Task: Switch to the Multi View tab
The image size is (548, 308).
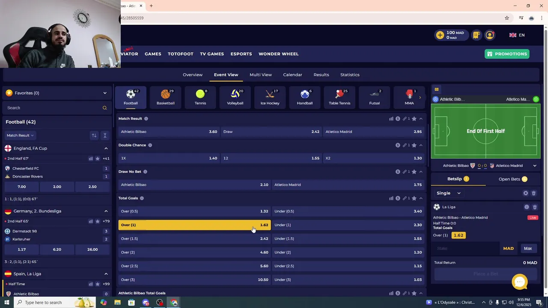Action: [x=261, y=74]
